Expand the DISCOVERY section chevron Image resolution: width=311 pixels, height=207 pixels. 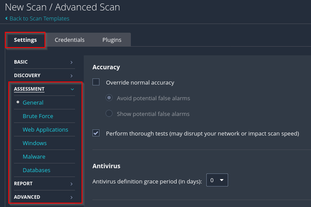click(x=72, y=76)
